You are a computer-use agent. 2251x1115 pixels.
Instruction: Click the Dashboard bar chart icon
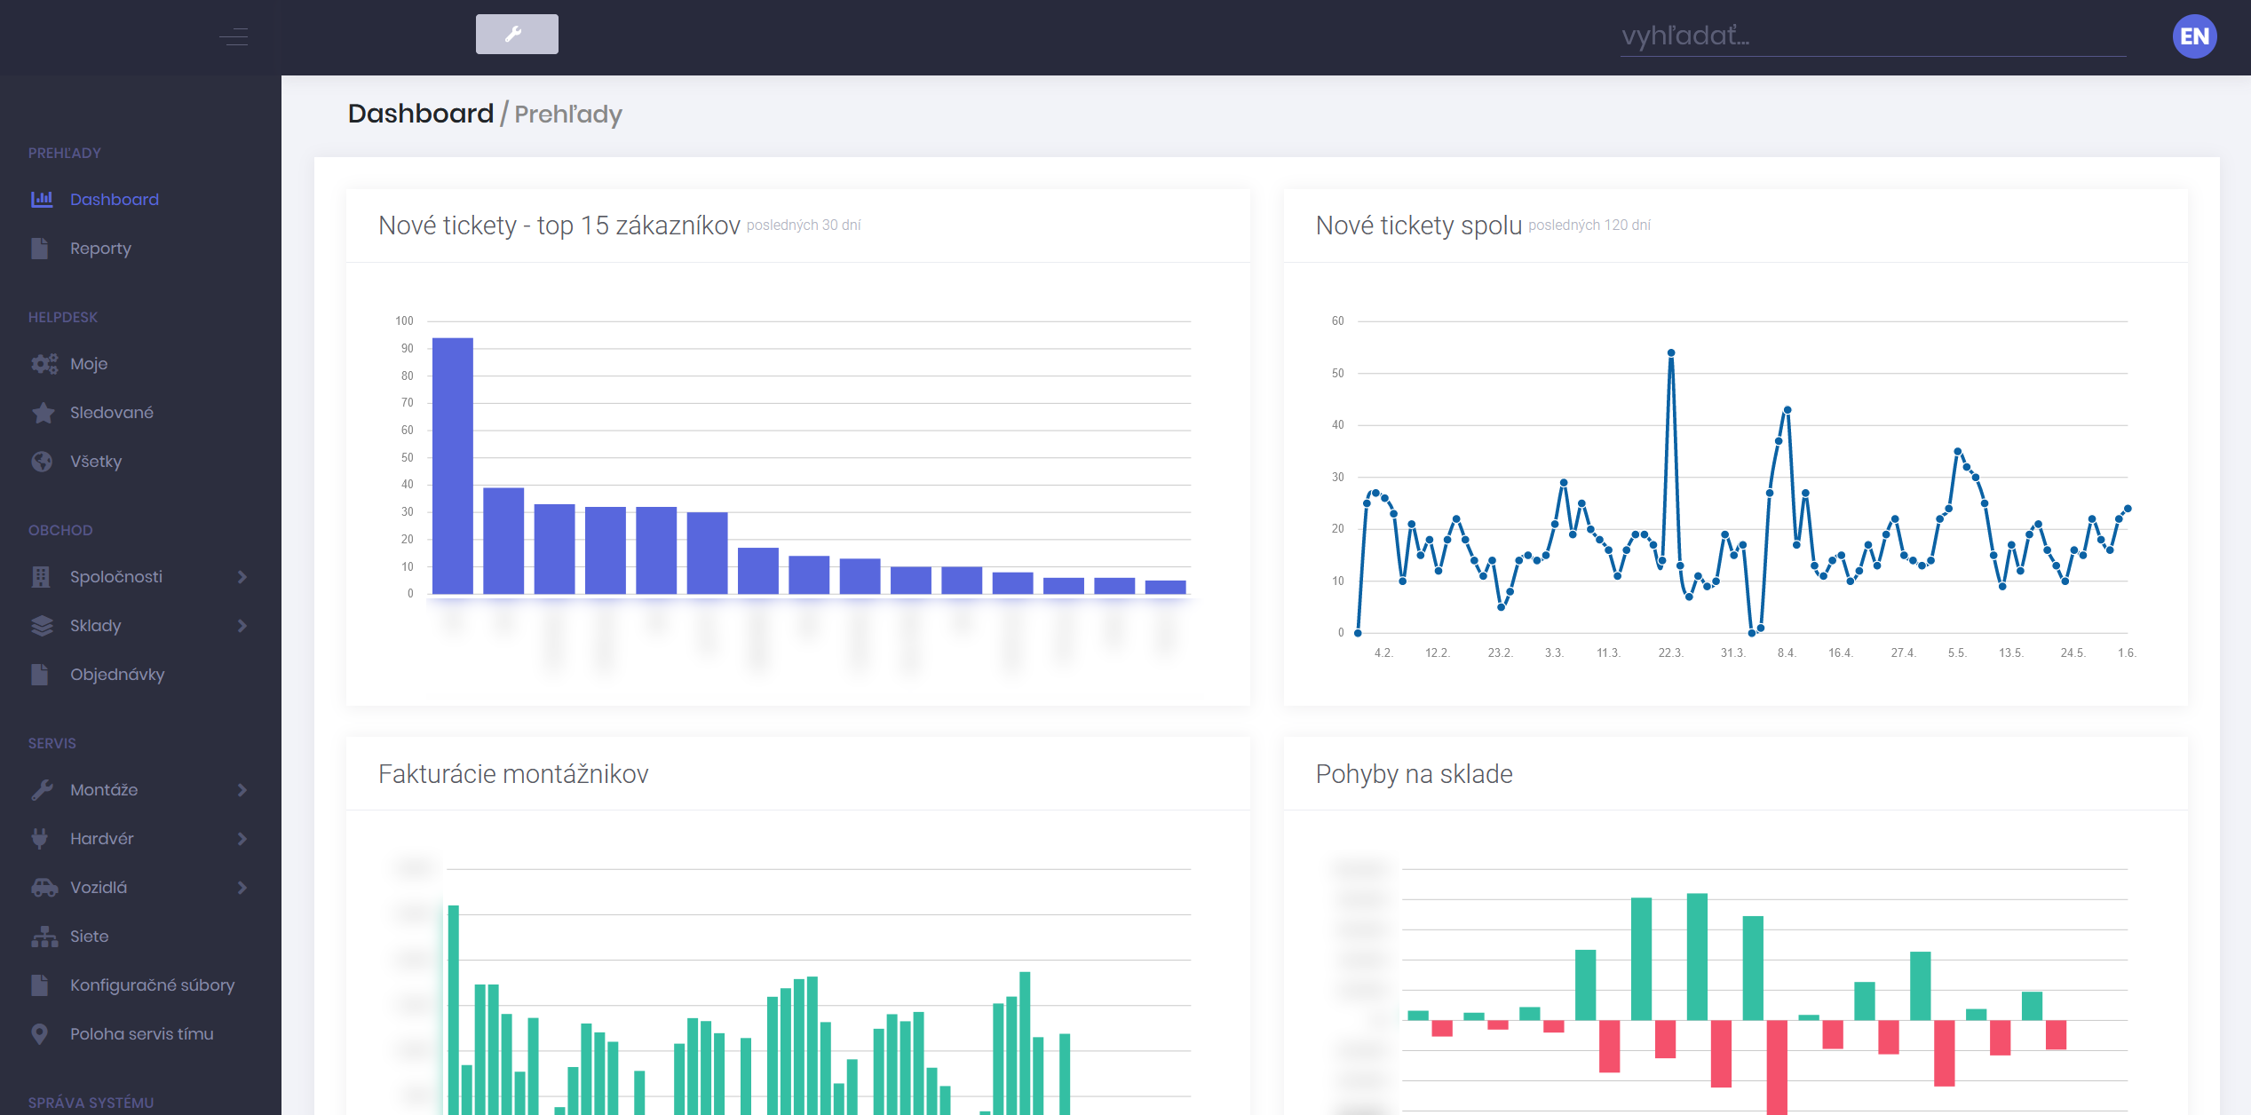42,199
